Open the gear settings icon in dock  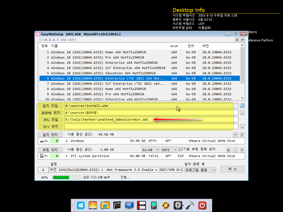[178, 205]
